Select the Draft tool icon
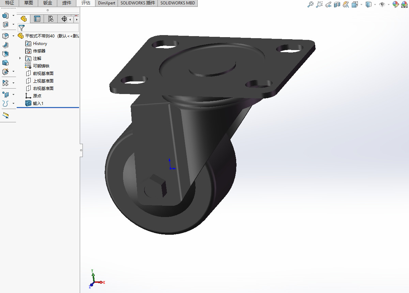Screen dimensions: 409x293 pyautogui.click(x=5, y=63)
